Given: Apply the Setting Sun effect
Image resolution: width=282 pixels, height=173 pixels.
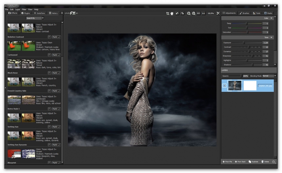Looking at the screenshot, I should (56, 127).
